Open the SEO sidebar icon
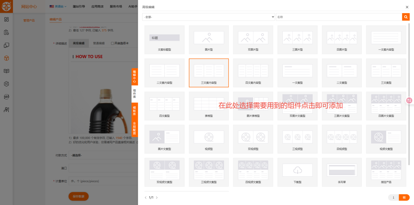The height and width of the screenshot is (205, 414). pyautogui.click(x=6, y=97)
